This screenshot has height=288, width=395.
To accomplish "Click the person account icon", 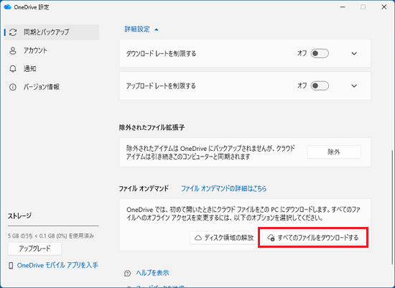I will tap(13, 51).
